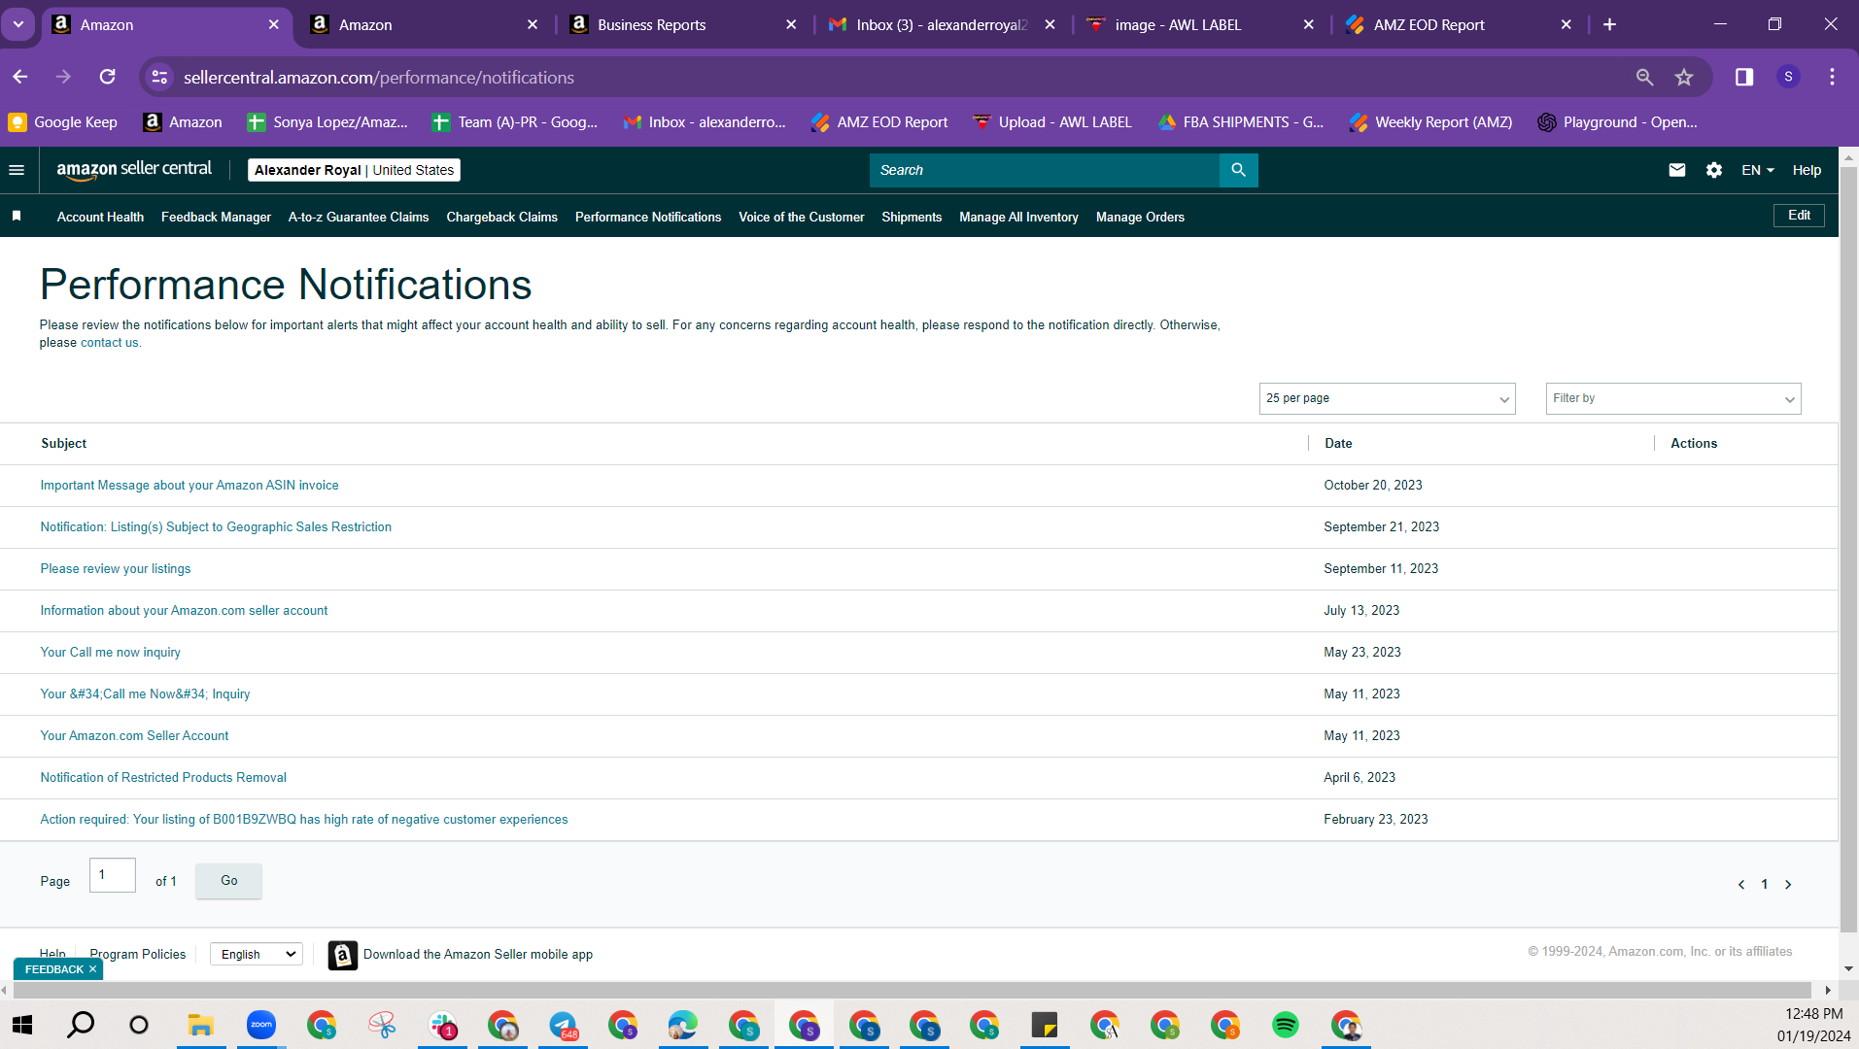Go back in browser history
1859x1049 pixels.
click(20, 77)
